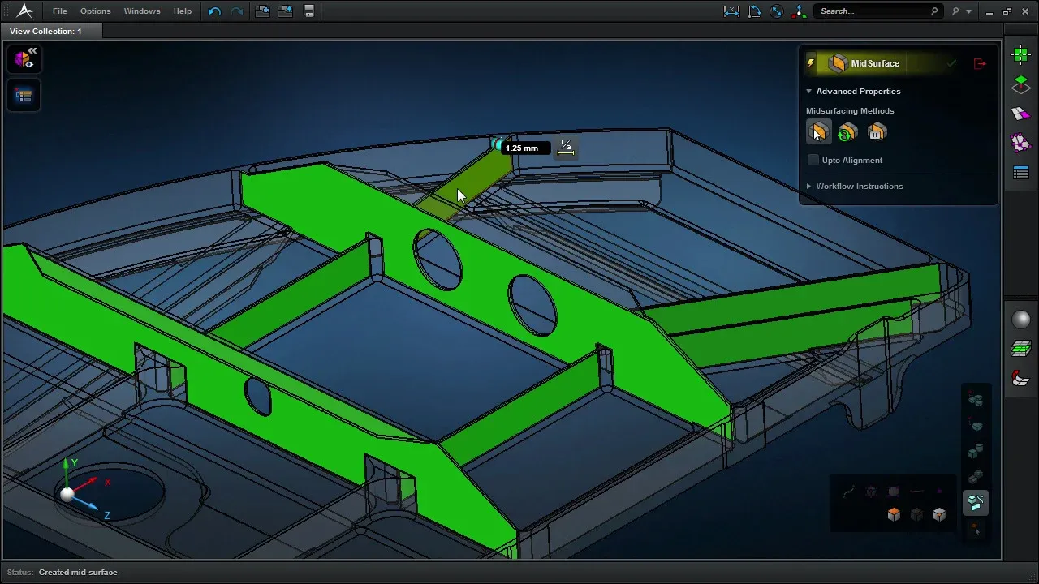
Task: Open the File menu
Action: 60,11
